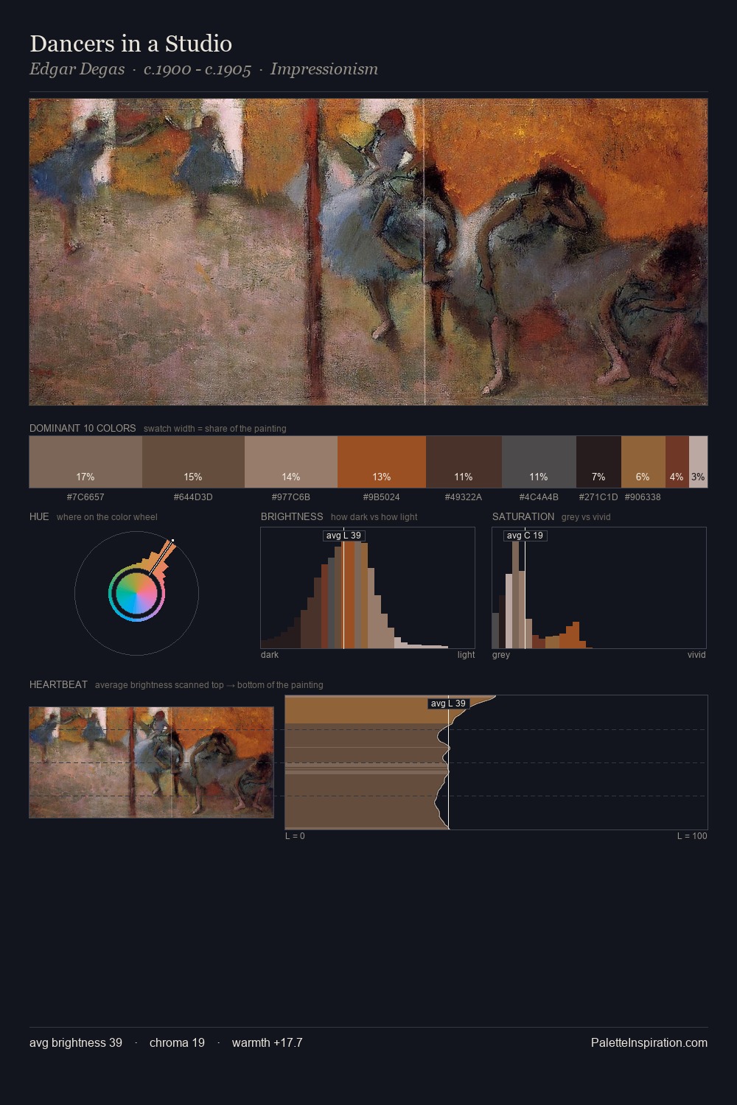Click the 17% swatch #7C6657
The image size is (737, 1105).
[85, 462]
